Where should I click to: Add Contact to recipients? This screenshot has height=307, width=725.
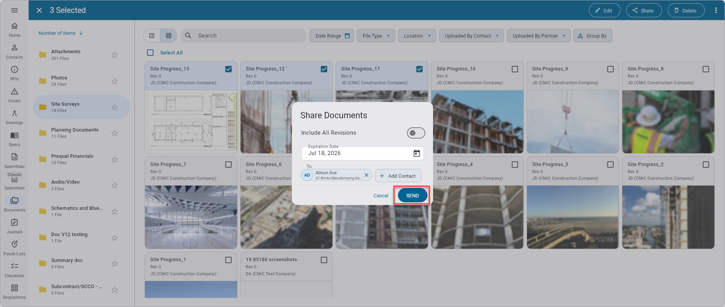point(398,176)
